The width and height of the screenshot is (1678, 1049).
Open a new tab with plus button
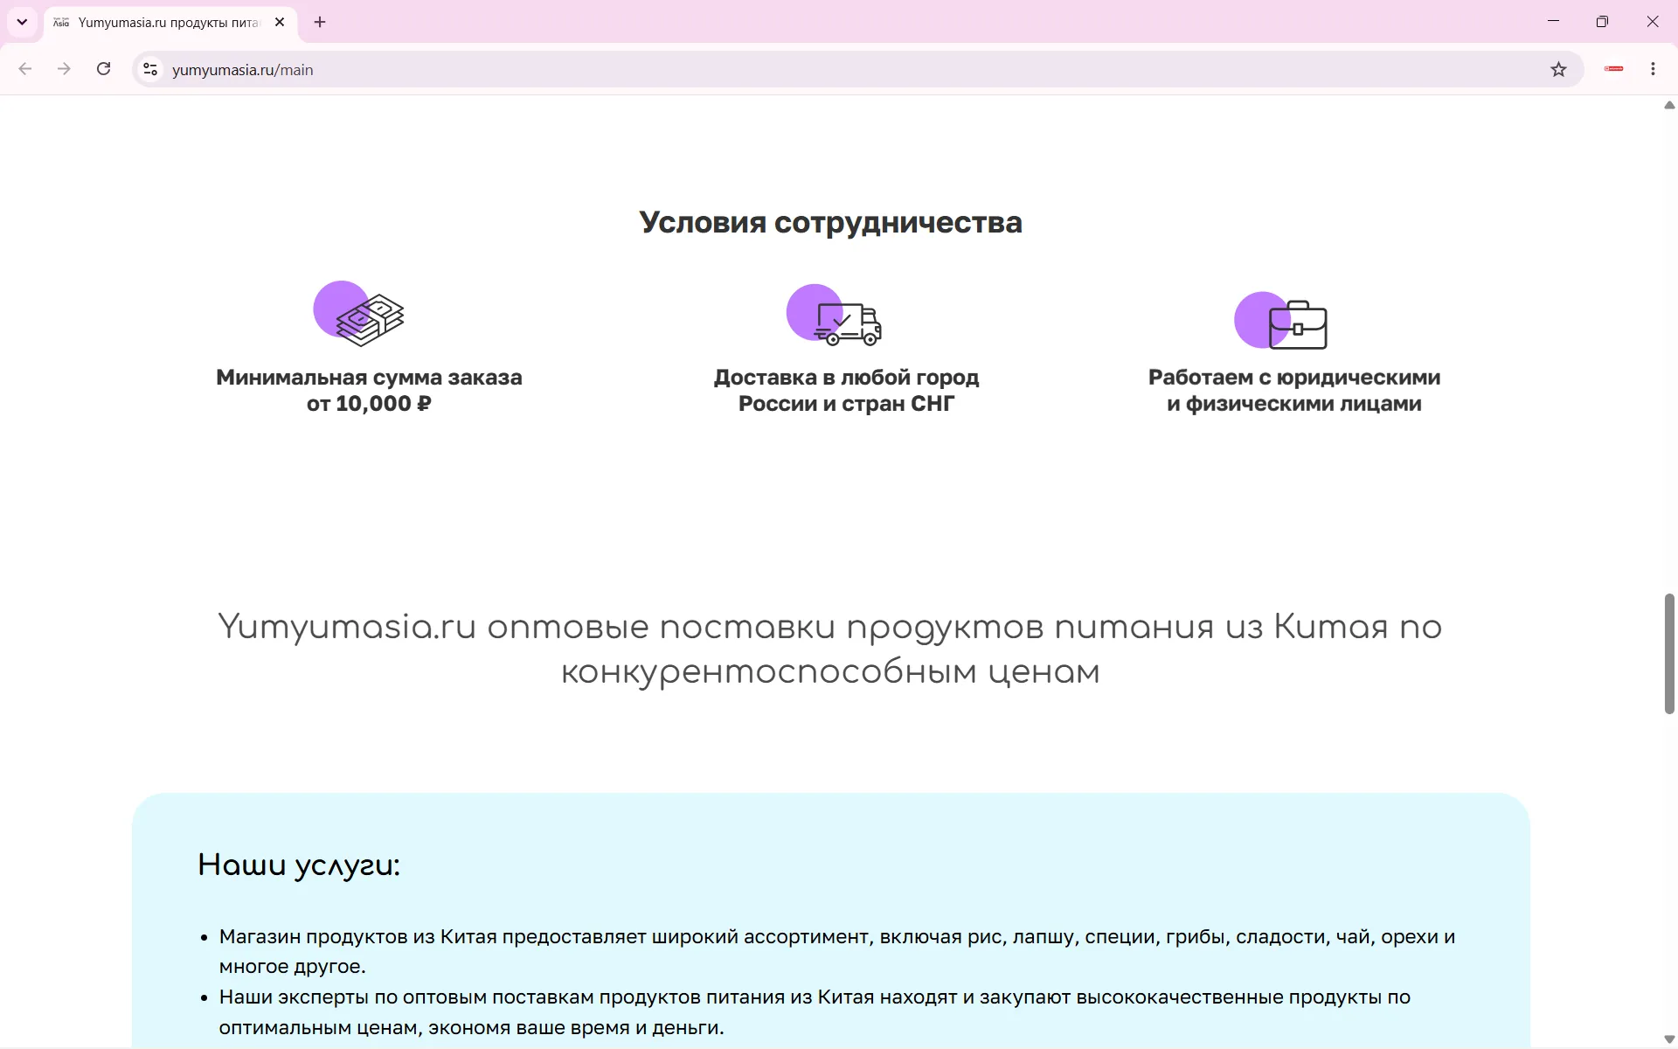pos(320,22)
